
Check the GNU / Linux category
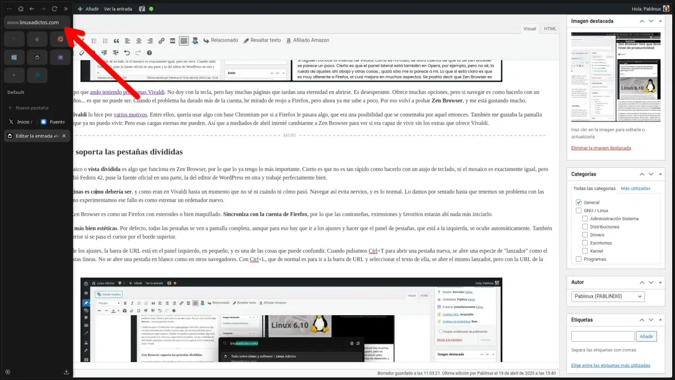click(578, 211)
